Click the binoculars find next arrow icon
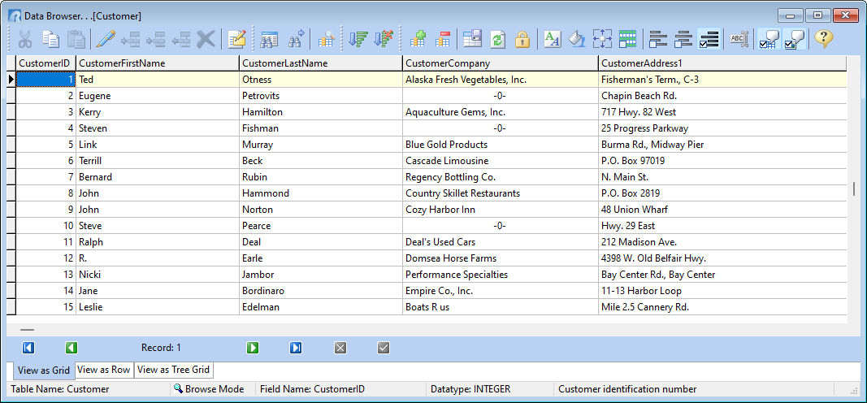This screenshot has height=403, width=867. click(x=297, y=39)
